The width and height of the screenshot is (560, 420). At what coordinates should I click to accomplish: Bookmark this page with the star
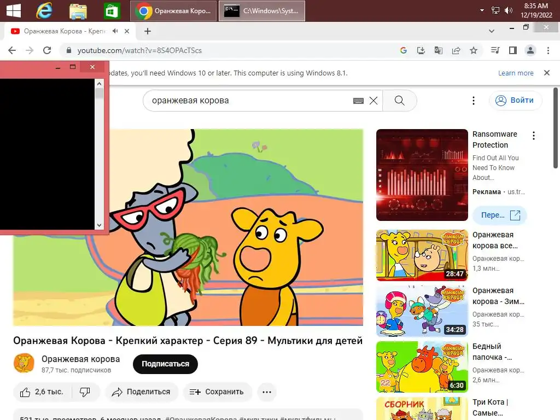pyautogui.click(x=474, y=50)
